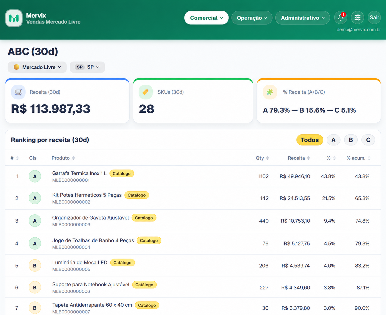The height and width of the screenshot is (315, 386).
Task: Click the A 79.3% — B 15.6% — C 5.1% summary
Action: click(x=309, y=110)
